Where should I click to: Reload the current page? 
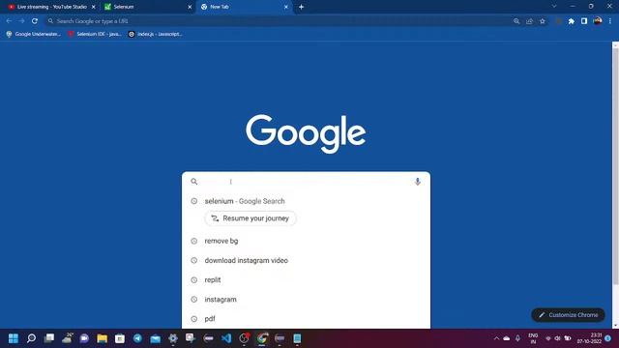point(35,21)
